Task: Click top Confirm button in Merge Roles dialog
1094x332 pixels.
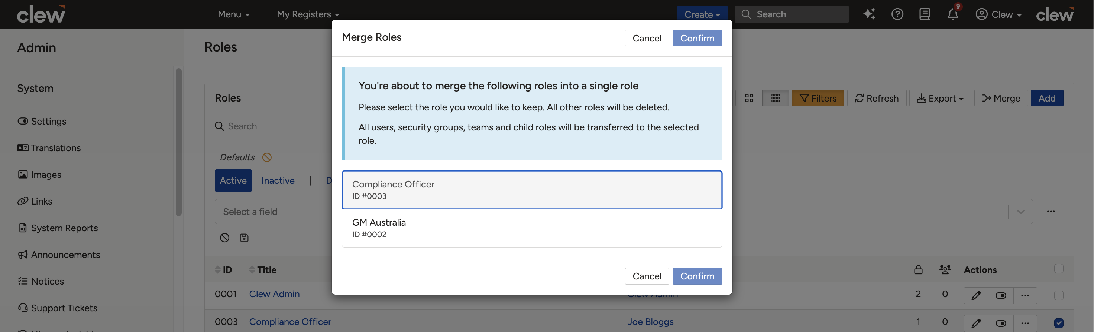Action: (697, 38)
